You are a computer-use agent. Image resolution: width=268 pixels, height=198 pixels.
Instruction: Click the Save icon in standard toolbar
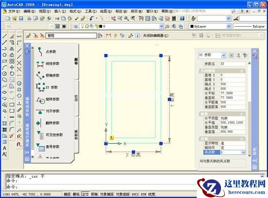[x=21, y=18]
